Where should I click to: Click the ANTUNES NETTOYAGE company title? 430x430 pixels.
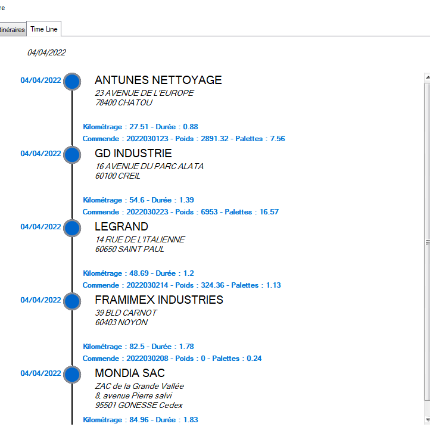click(158, 80)
